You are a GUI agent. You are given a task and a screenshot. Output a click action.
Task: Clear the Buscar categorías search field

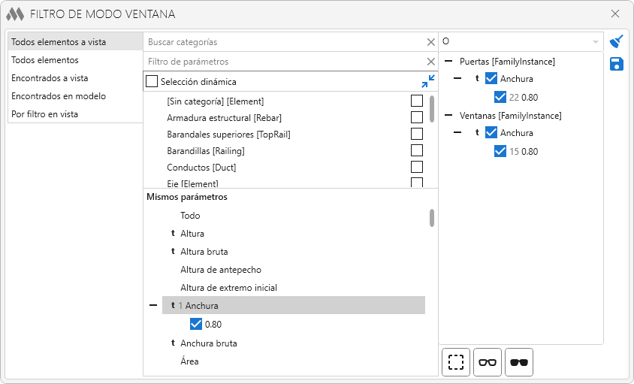430,43
